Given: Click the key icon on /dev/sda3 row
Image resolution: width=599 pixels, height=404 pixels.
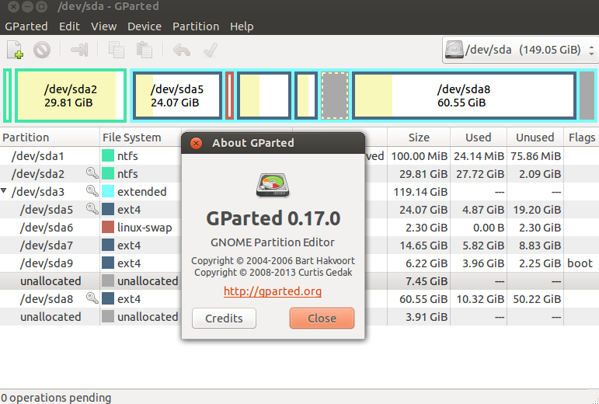Looking at the screenshot, I should (x=92, y=191).
